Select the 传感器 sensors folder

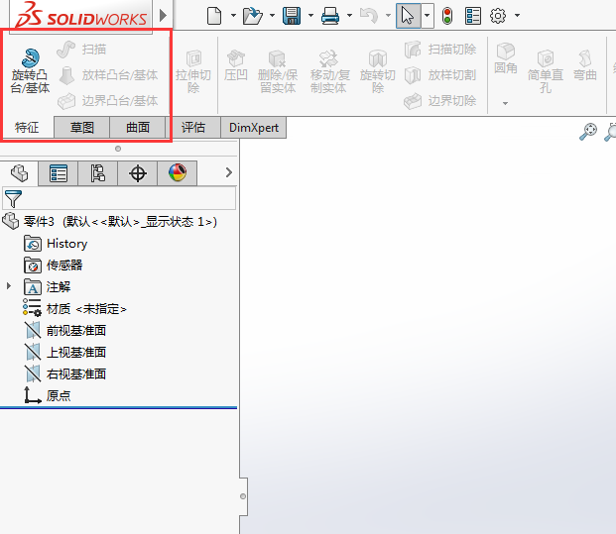[54, 266]
